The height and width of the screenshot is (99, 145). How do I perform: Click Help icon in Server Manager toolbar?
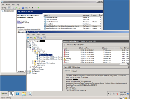pos(41,38)
